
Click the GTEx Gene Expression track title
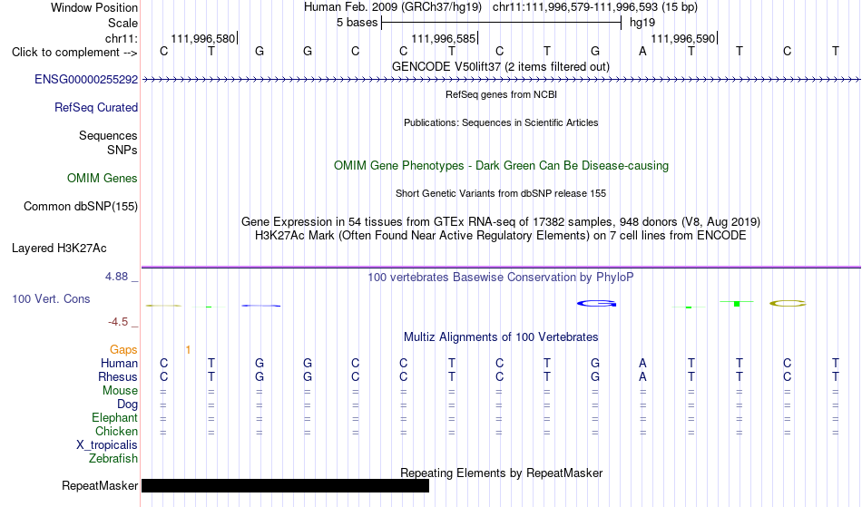[501, 222]
